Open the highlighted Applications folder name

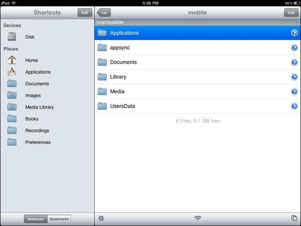[124, 33]
